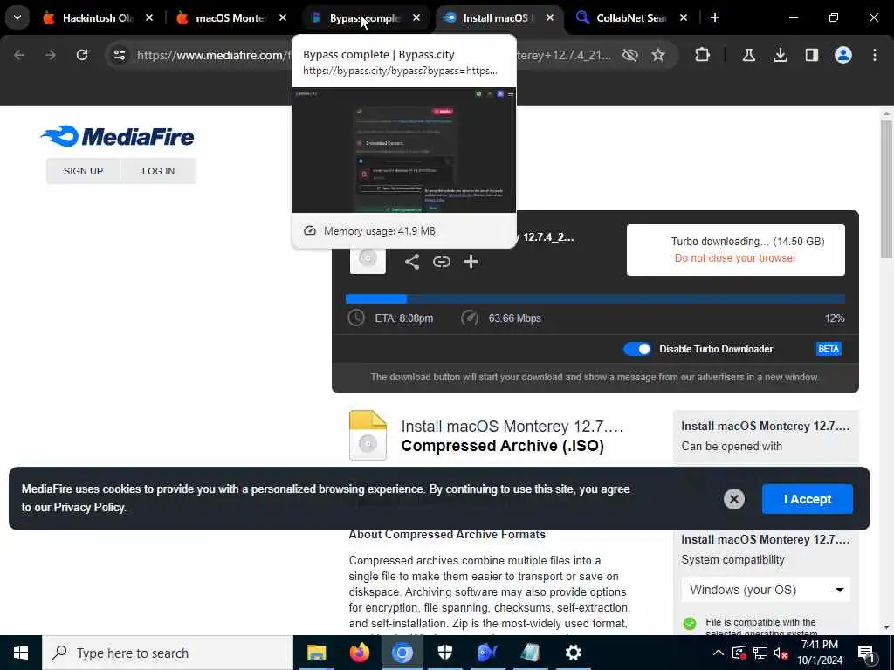Image resolution: width=894 pixels, height=670 pixels.
Task: Click the taskbar search box
Action: (x=168, y=653)
